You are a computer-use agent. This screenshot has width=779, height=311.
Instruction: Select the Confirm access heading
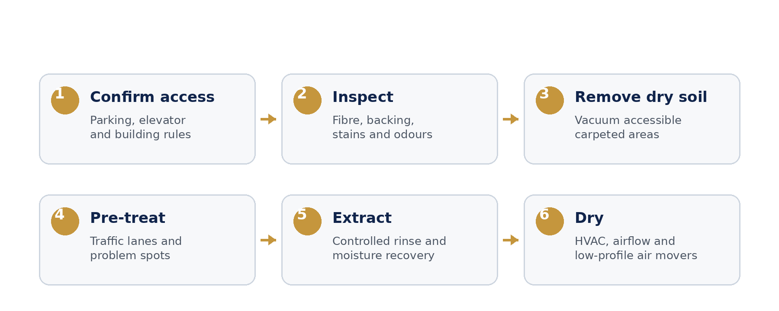[152, 97]
